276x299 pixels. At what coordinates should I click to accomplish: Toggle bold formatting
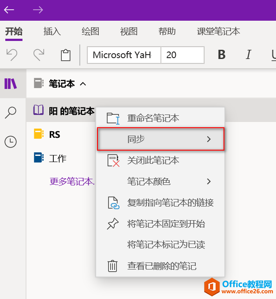pos(222,55)
